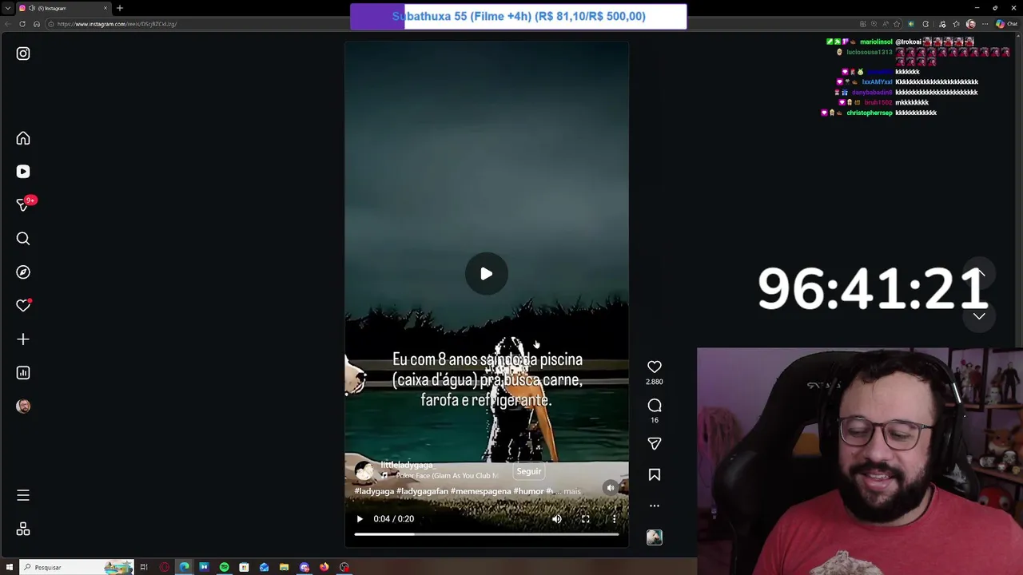This screenshot has width=1023, height=575.
Task: Open browser settings and more menu
Action: pyautogui.click(x=985, y=24)
